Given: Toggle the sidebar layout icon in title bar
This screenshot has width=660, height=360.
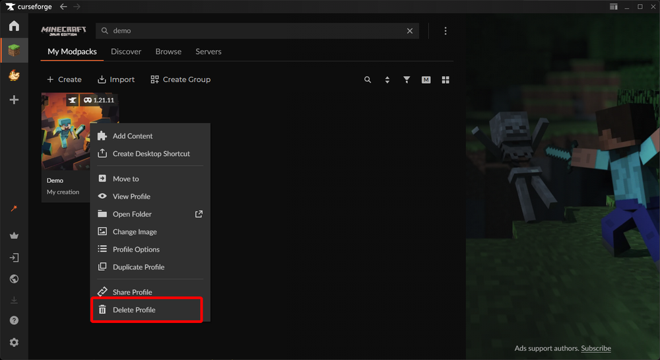Looking at the screenshot, I should (613, 7).
